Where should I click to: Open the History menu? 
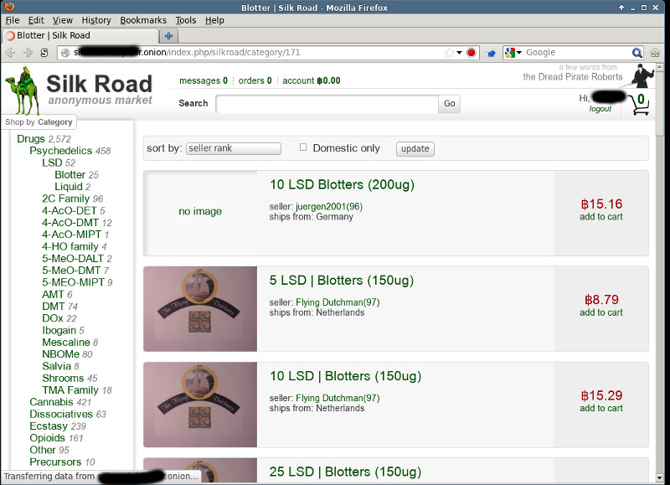[x=96, y=20]
